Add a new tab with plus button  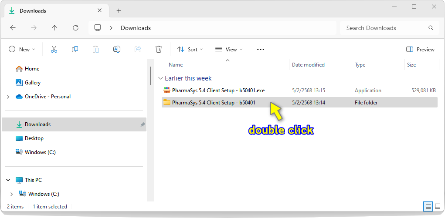coord(119,11)
